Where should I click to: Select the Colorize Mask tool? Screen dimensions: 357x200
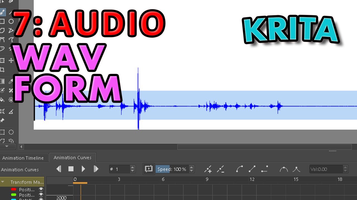pyautogui.click(x=2, y=90)
